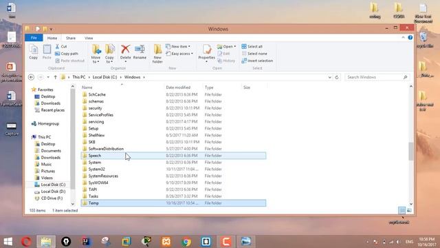Image resolution: width=440 pixels, height=248 pixels.
Task: Click This PC in address bar
Action: 79,77
